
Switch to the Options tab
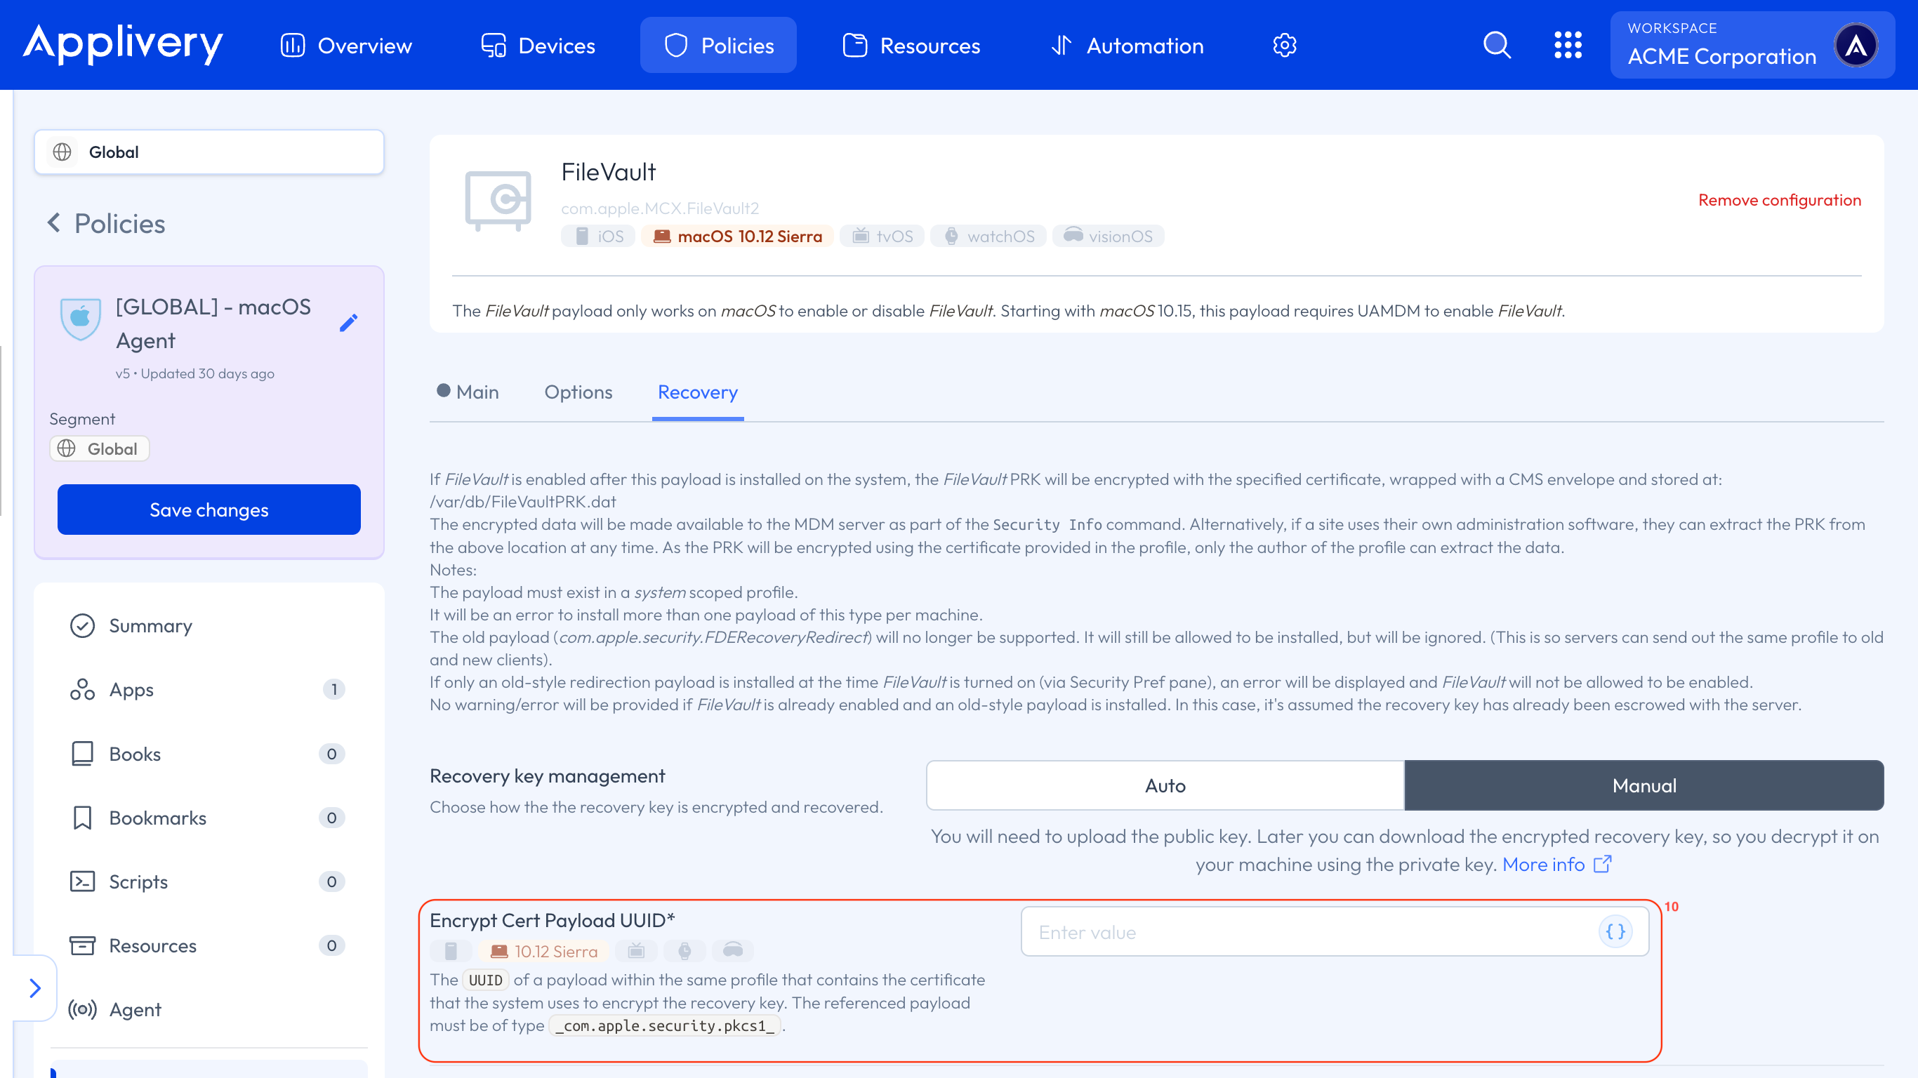click(578, 392)
